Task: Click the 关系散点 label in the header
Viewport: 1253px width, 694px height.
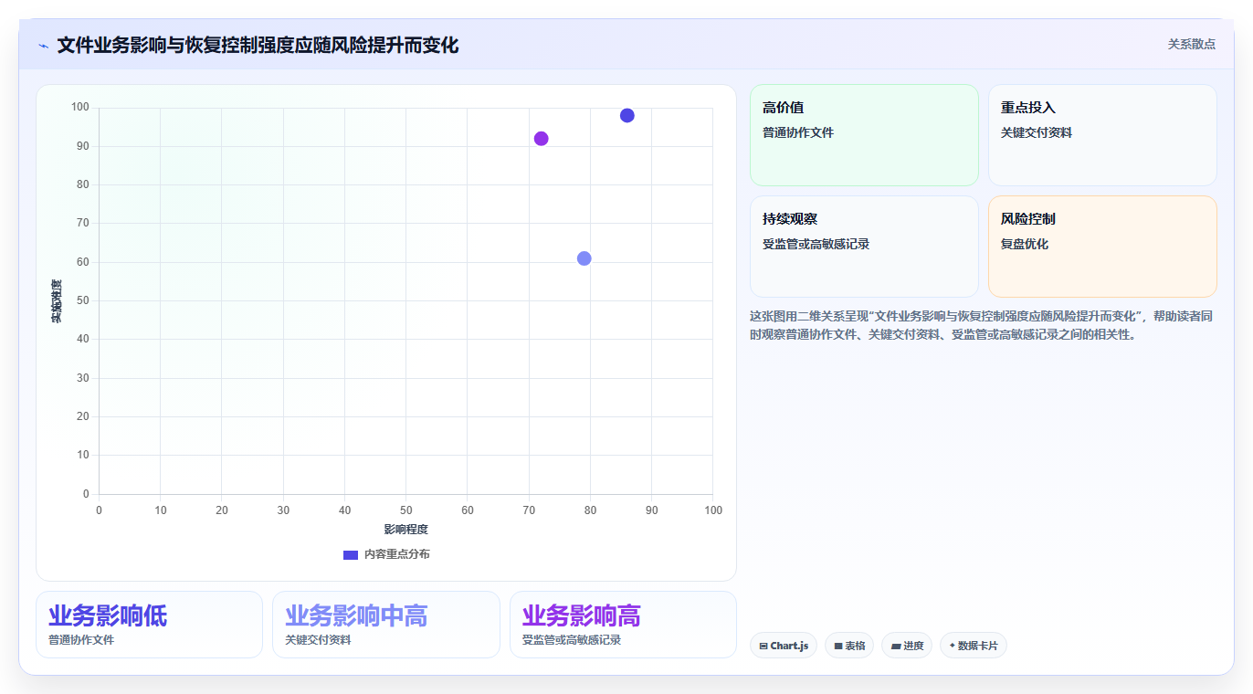Action: 1192,44
